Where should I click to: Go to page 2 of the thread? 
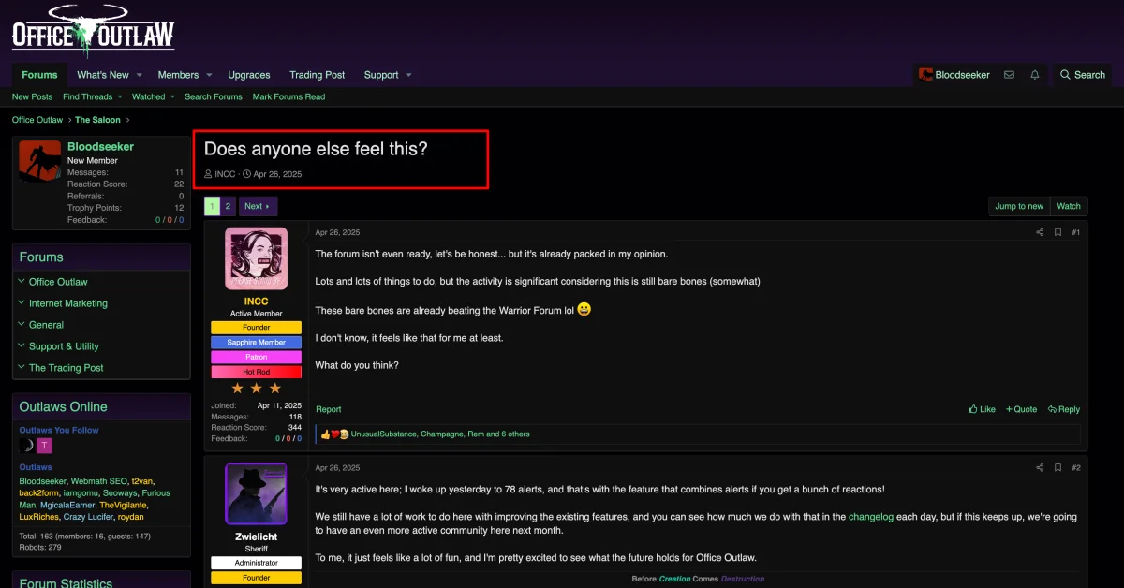pyautogui.click(x=228, y=206)
